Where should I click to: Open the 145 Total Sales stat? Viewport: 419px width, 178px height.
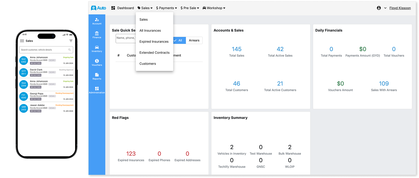pos(237,51)
